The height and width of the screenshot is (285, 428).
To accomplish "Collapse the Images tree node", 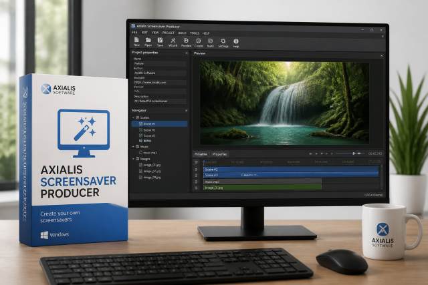I will tap(134, 159).
